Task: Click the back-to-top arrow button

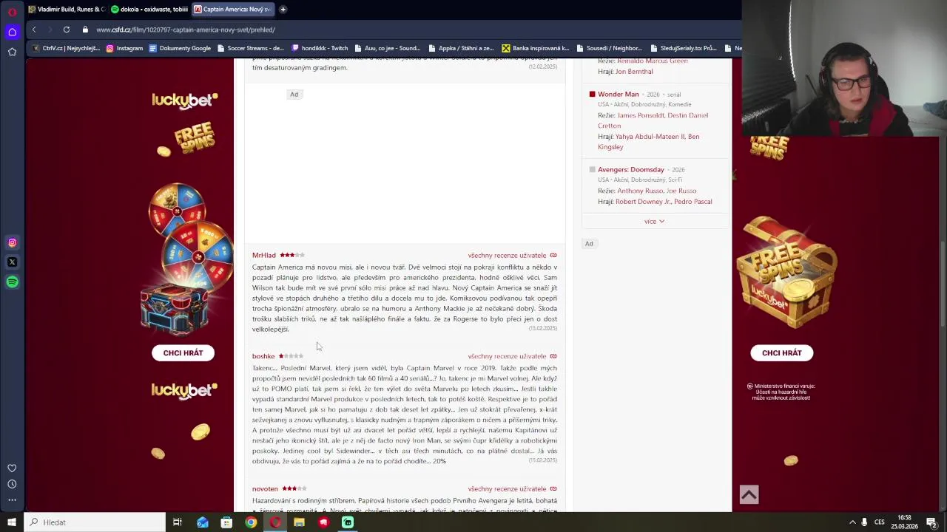Action: tap(749, 495)
